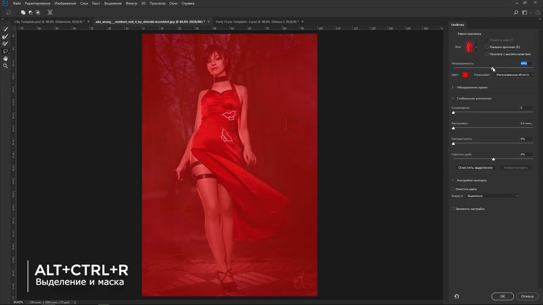Expand the Обнаружение краев section

(453, 87)
